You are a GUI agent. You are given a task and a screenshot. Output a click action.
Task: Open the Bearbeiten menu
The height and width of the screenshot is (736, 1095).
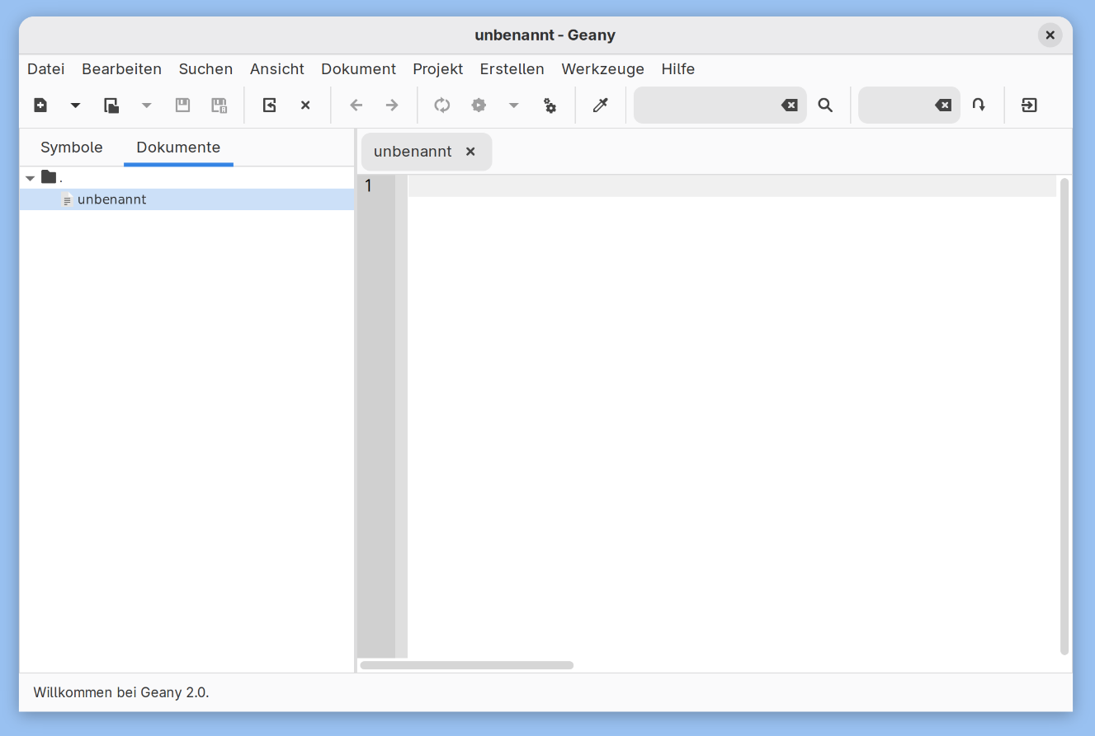click(122, 69)
